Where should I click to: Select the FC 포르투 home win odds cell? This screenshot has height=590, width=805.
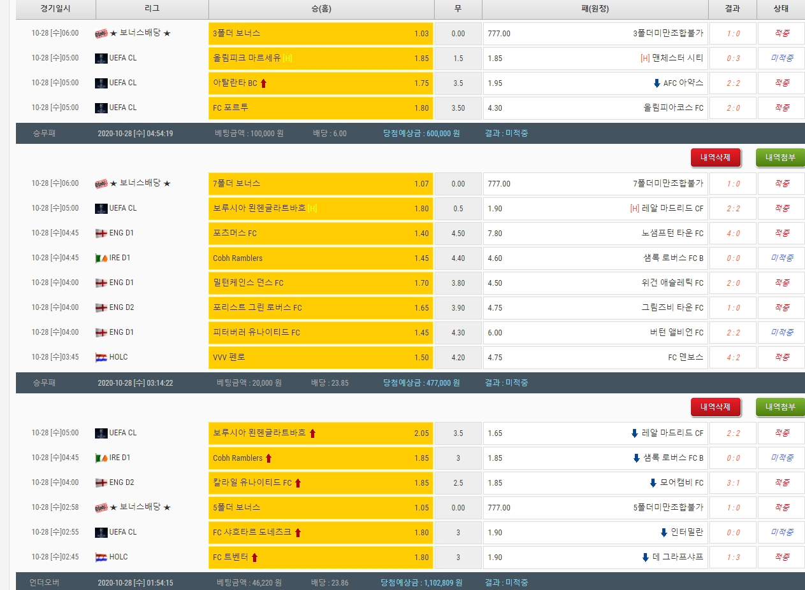[321, 108]
